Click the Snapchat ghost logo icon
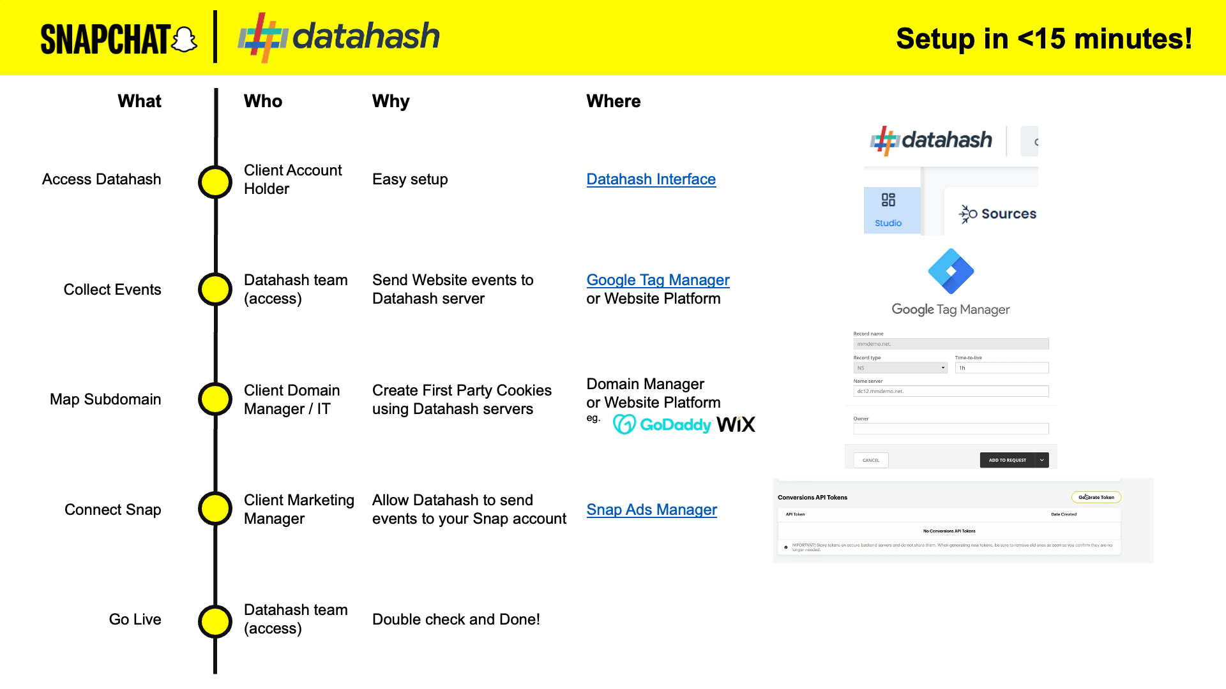The height and width of the screenshot is (689, 1226). point(185,40)
